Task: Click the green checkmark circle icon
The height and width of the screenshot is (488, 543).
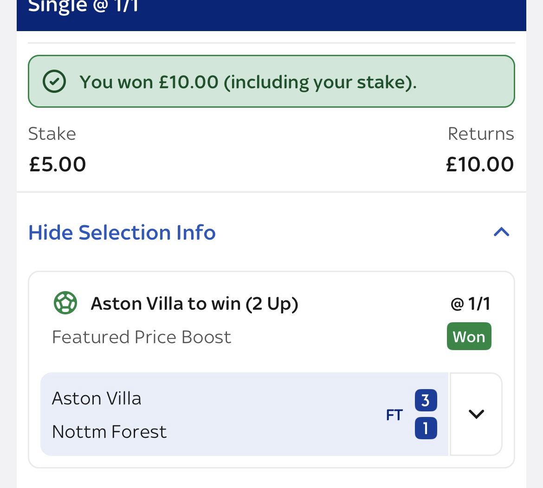Action: 54,82
